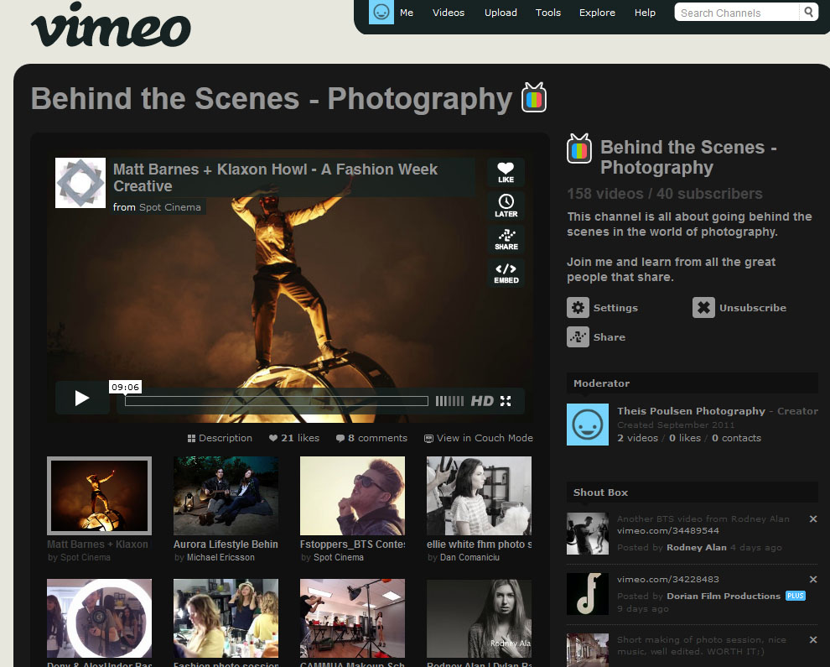Viewport: 830px width, 667px height.
Task: Click vimeo.com/34489544 text
Action: [668, 530]
